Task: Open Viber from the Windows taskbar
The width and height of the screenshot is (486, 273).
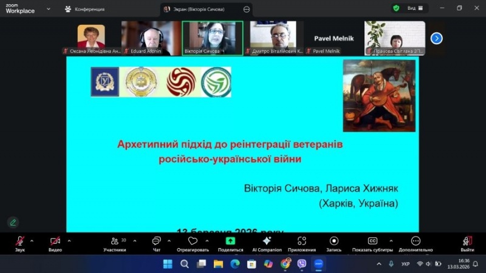Action: coord(302,264)
